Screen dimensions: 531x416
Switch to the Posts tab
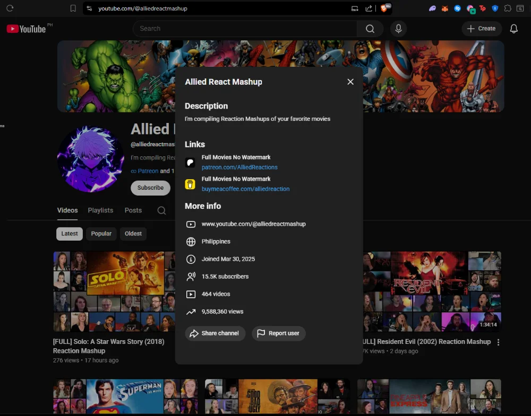[x=133, y=210]
